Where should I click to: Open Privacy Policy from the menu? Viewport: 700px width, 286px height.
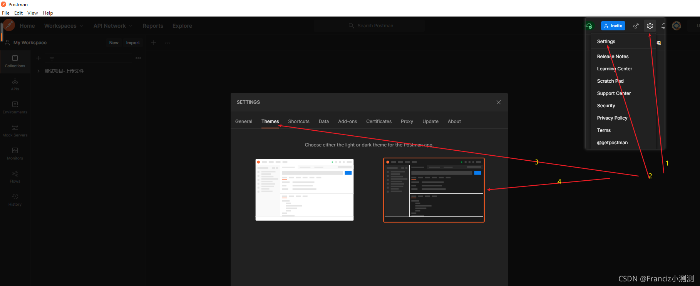point(612,118)
